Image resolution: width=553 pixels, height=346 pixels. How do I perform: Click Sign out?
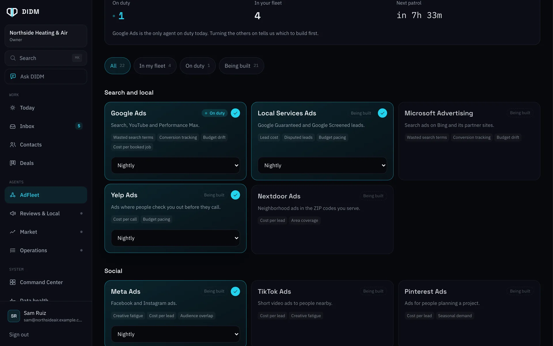point(19,334)
